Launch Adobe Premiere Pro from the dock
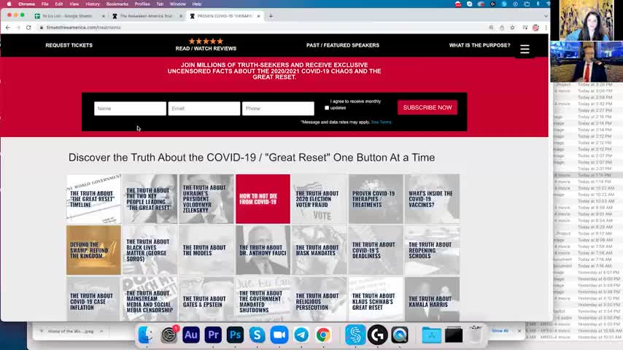This screenshot has height=350, width=623. point(213,335)
